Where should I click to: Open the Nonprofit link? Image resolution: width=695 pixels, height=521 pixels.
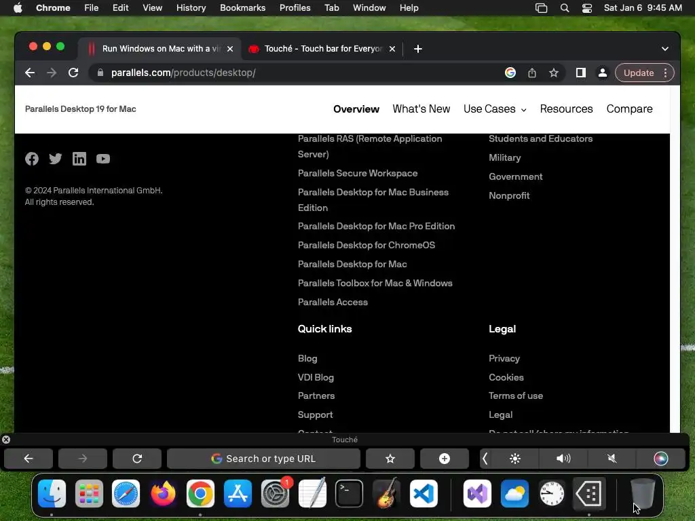[x=509, y=195]
